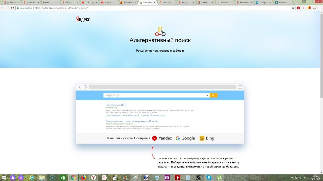The height and width of the screenshot is (181, 323).
Task: Show hidden system tray icons
Action: (x=288, y=178)
